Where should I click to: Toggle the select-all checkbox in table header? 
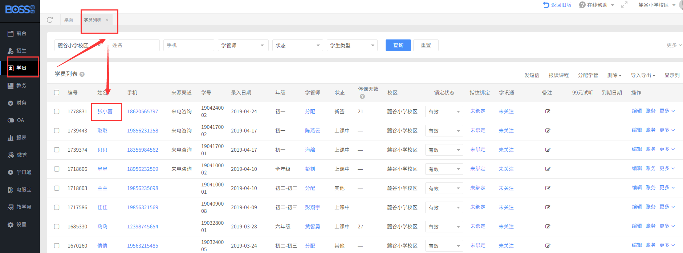57,93
